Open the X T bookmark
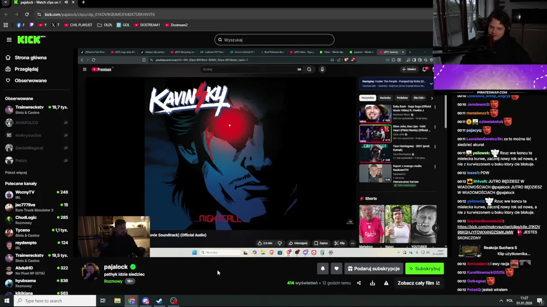Viewport: 547px width, 307px height. [x=55, y=25]
